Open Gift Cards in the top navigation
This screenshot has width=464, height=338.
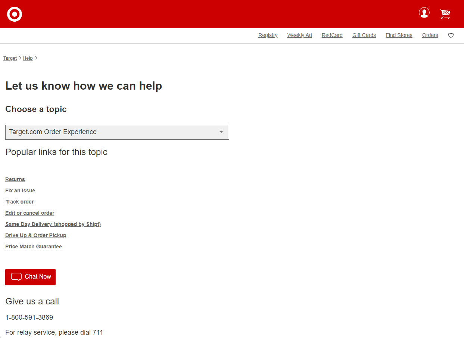[364, 35]
